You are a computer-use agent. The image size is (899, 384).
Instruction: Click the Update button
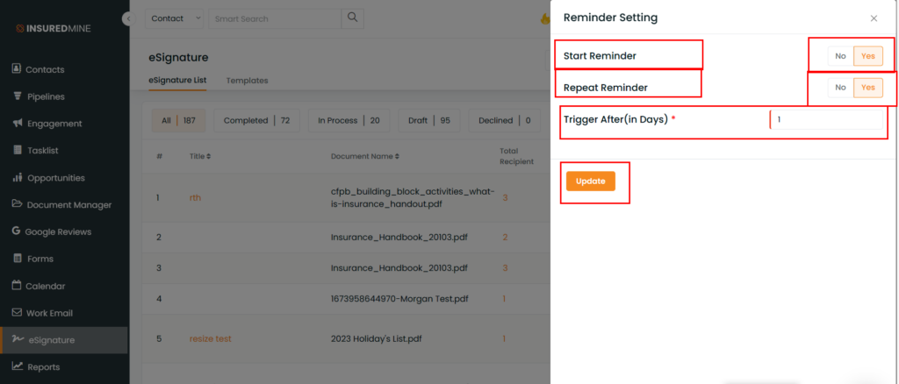[x=591, y=181]
